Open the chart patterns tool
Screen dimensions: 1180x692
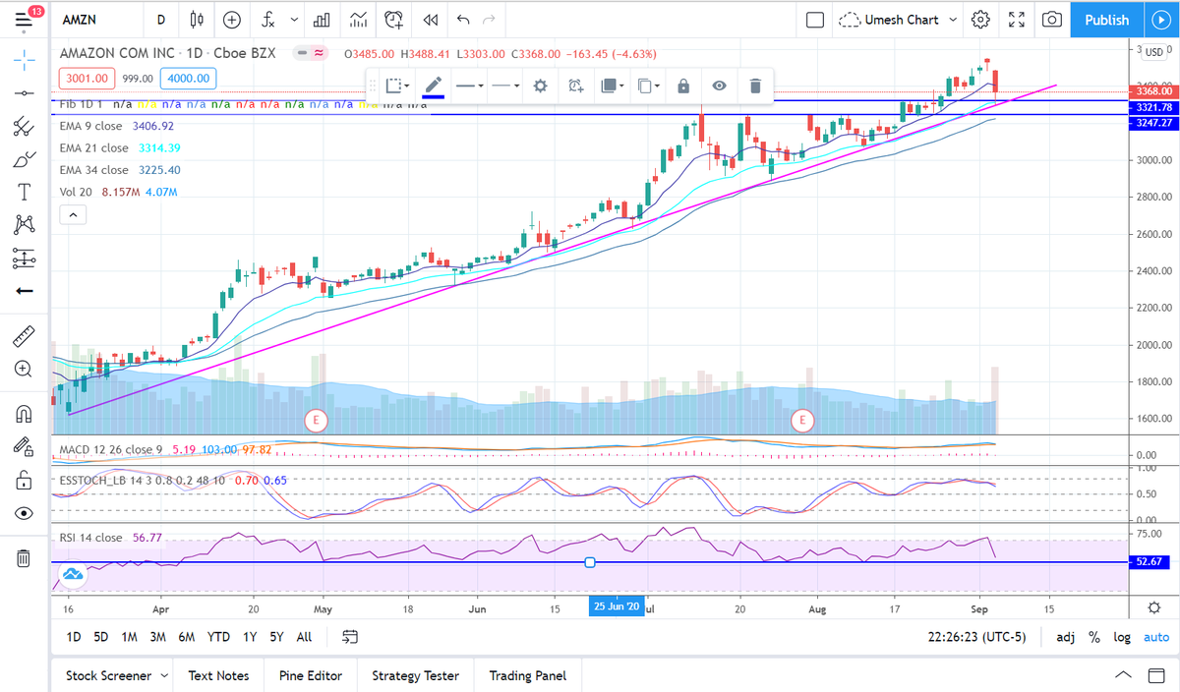pyautogui.click(x=25, y=225)
